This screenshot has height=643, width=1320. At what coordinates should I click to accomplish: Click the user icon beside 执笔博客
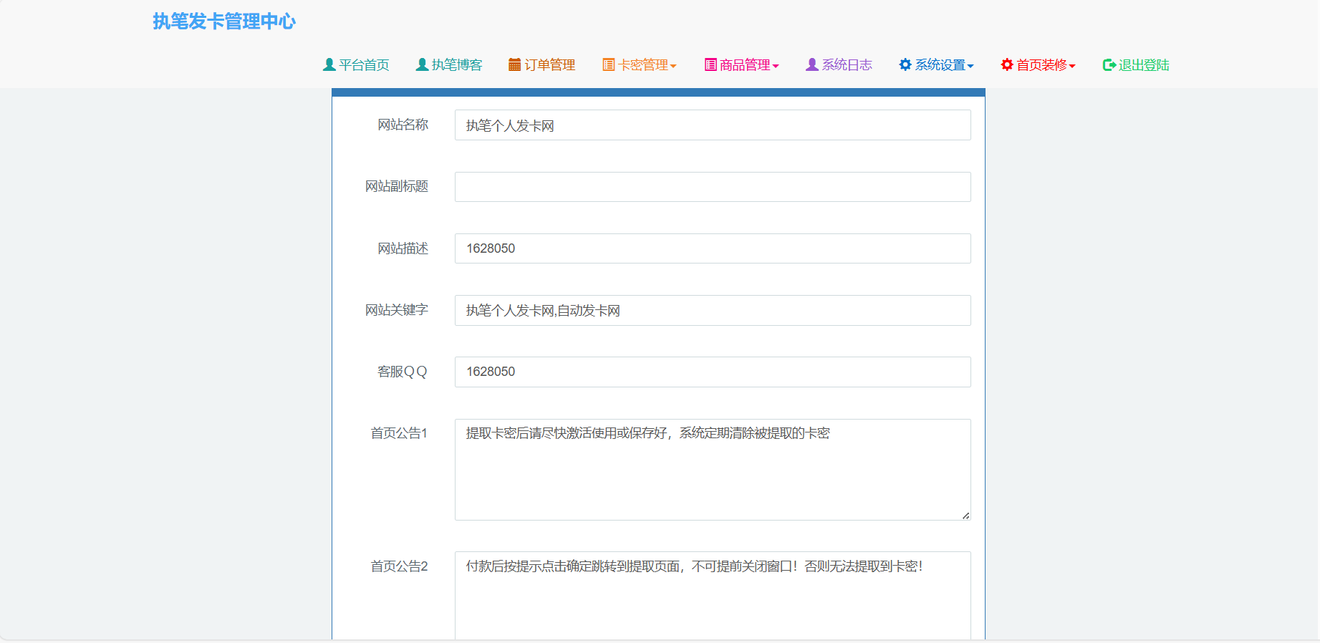(x=423, y=64)
